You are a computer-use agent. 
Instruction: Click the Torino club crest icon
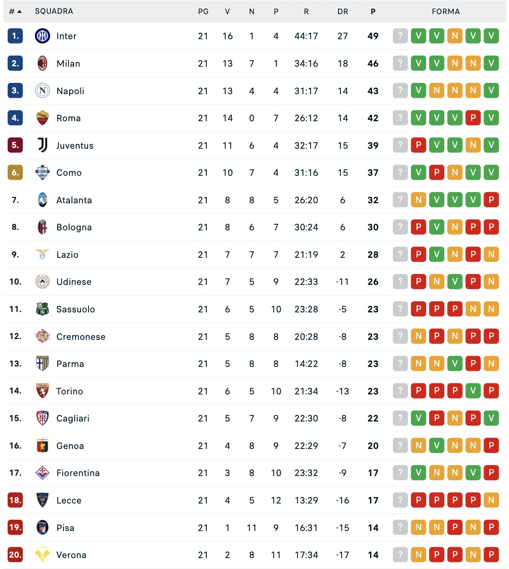click(x=42, y=391)
